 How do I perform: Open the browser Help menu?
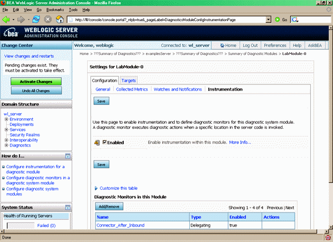86,10
